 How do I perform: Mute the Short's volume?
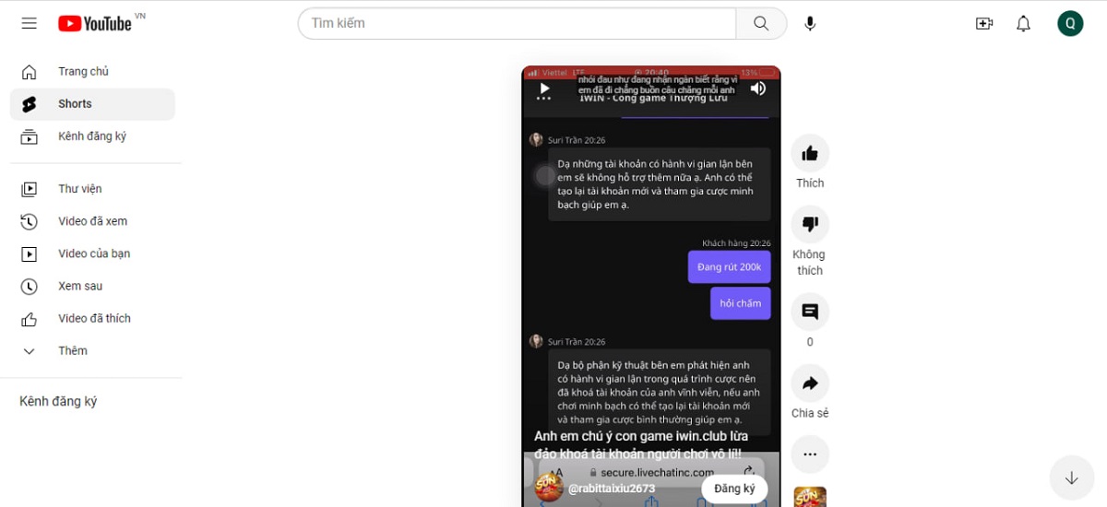(757, 88)
